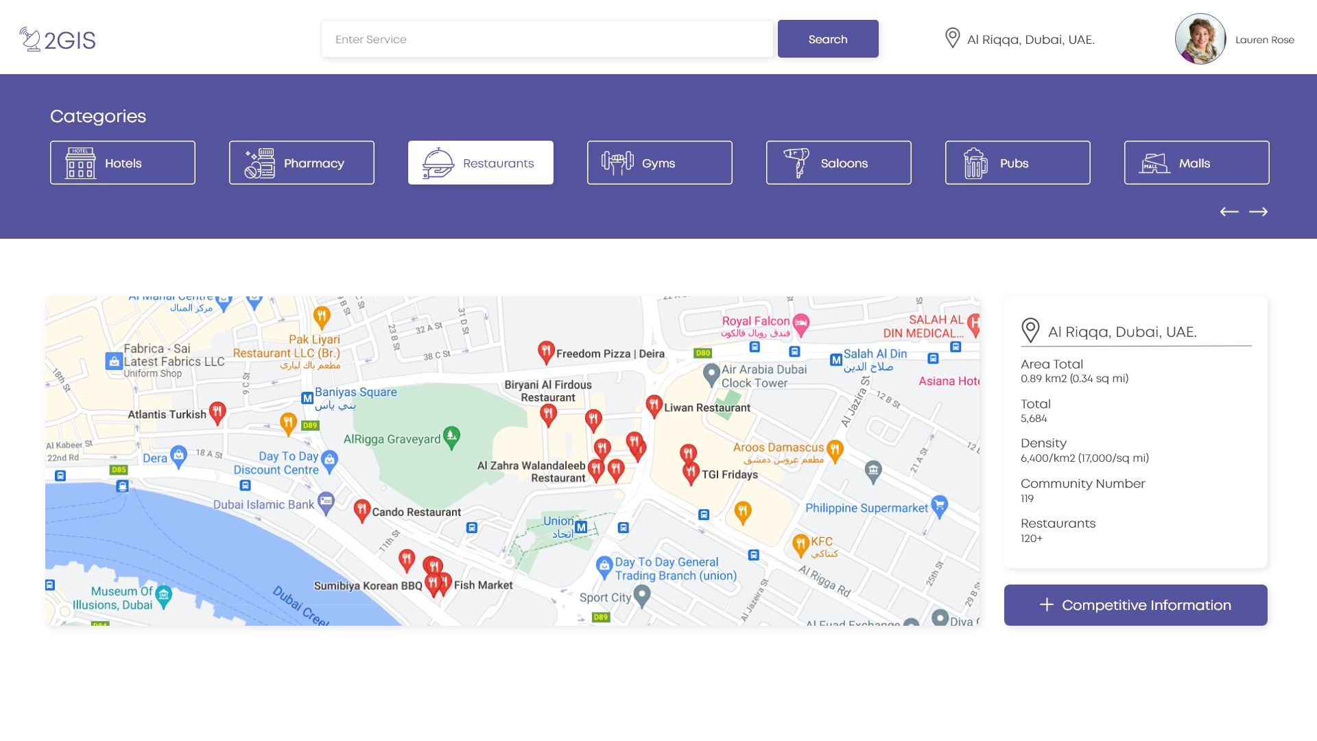Select the Saloons category

[x=839, y=163]
